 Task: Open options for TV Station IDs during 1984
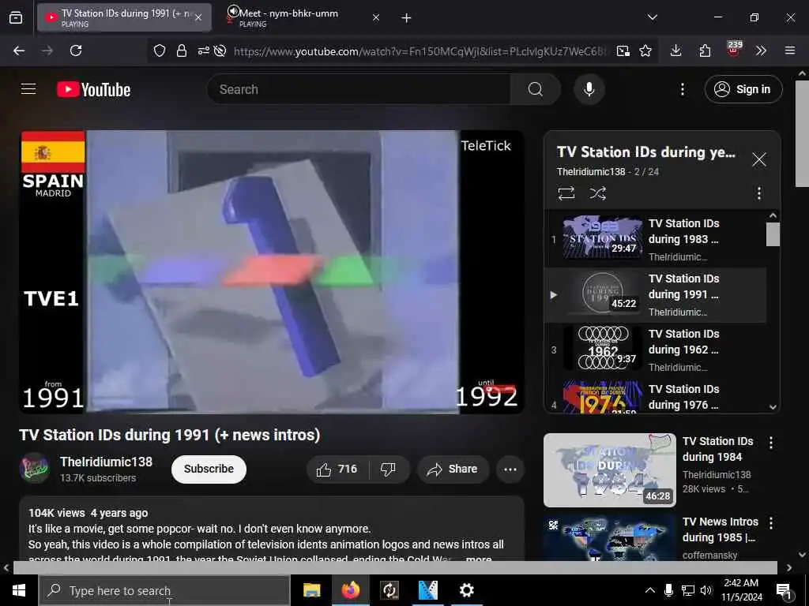771,442
